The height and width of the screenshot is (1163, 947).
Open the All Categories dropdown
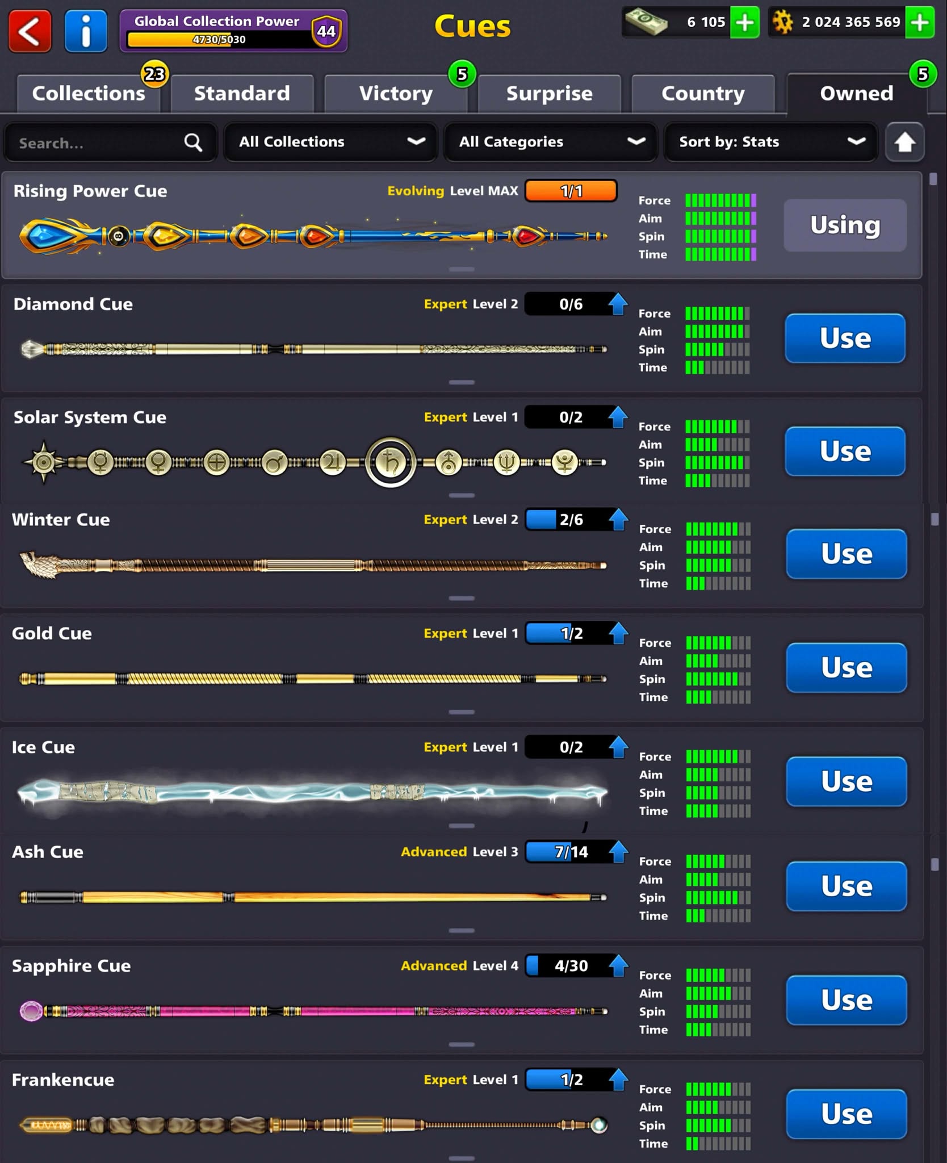pyautogui.click(x=551, y=142)
